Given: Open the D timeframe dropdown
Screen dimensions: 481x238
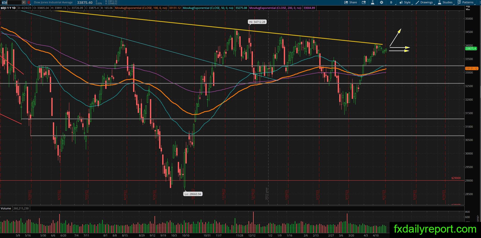Looking at the screenshot, I should point(392,2).
